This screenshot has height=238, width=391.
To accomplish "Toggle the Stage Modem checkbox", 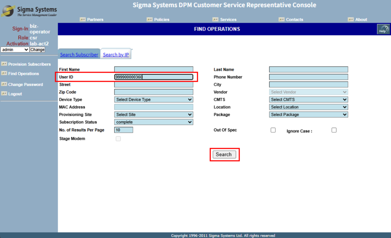I will (x=118, y=139).
